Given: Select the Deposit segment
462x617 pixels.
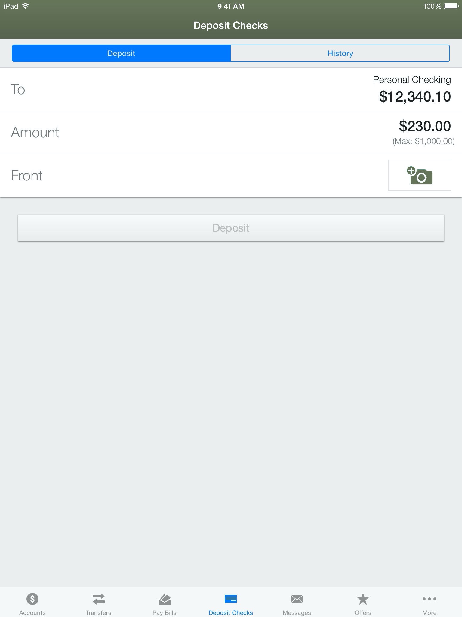Looking at the screenshot, I should click(x=121, y=53).
